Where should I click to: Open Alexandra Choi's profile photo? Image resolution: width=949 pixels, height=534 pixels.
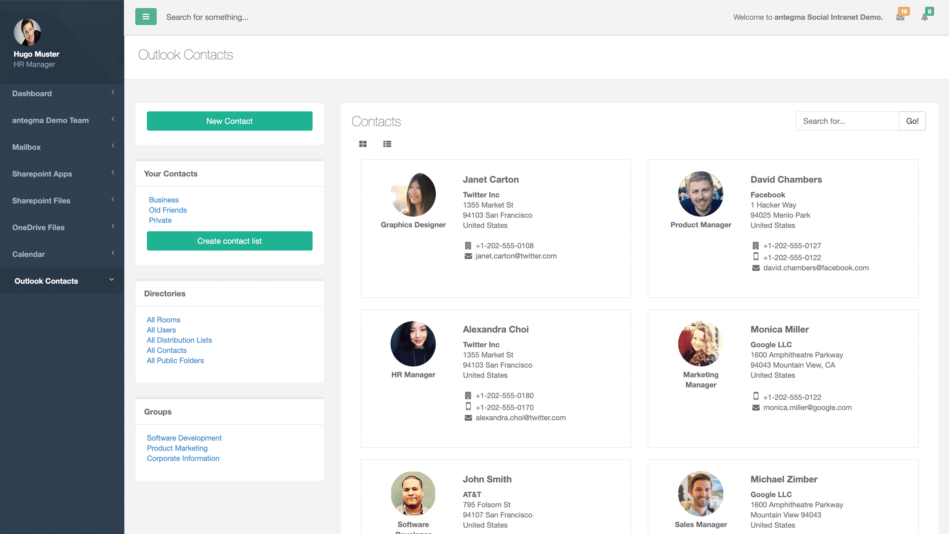coord(413,344)
